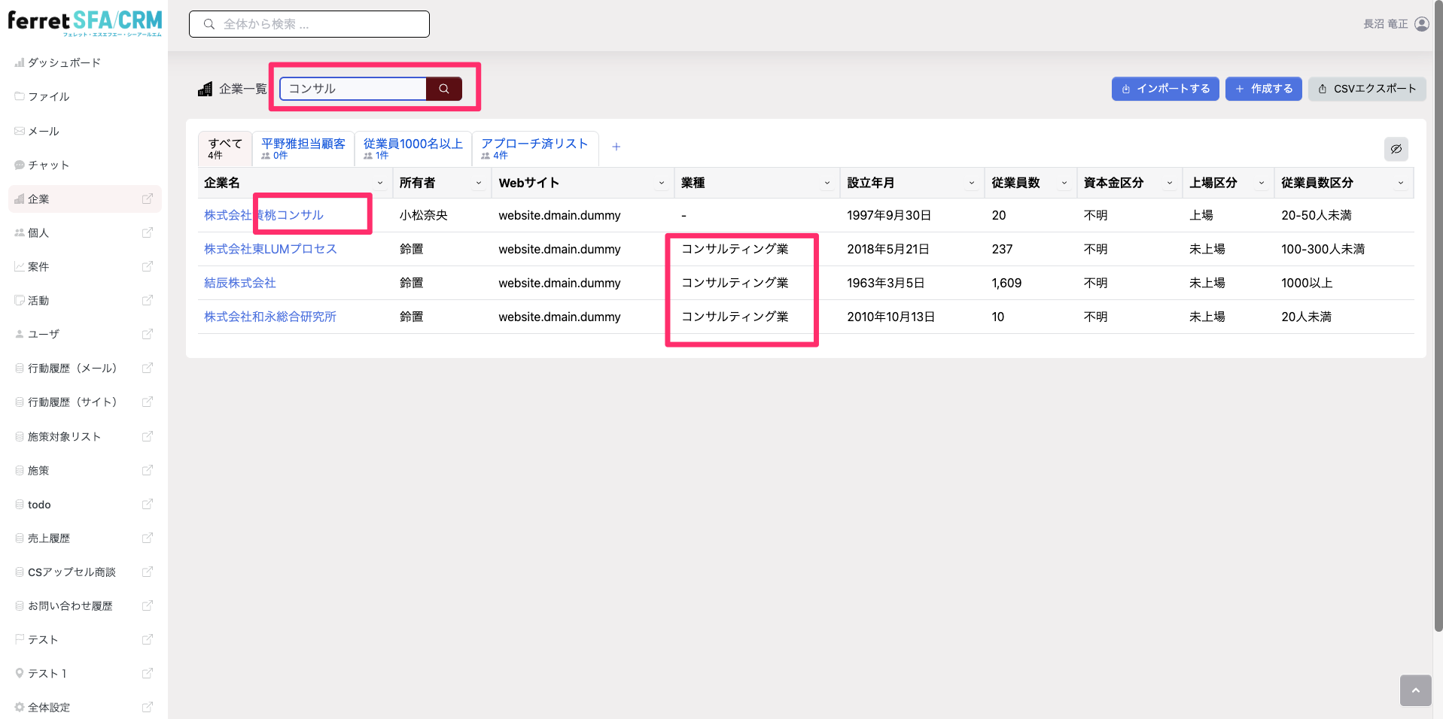Switch to 従業員1000名以上 tab

pyautogui.click(x=413, y=148)
